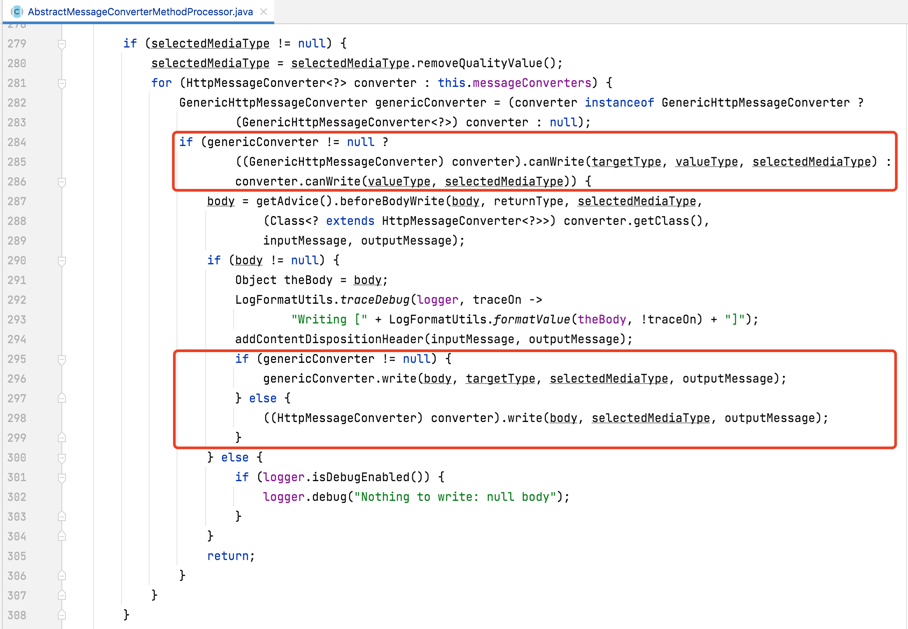Collapse the if block fold marker at line 279
Viewport: 908px width, 629px height.
tap(62, 43)
